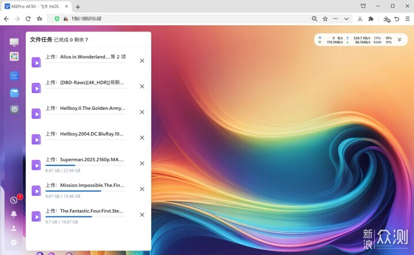Click the RAM 11% reading in monitor widget
414x255 pixels.
[383, 42]
